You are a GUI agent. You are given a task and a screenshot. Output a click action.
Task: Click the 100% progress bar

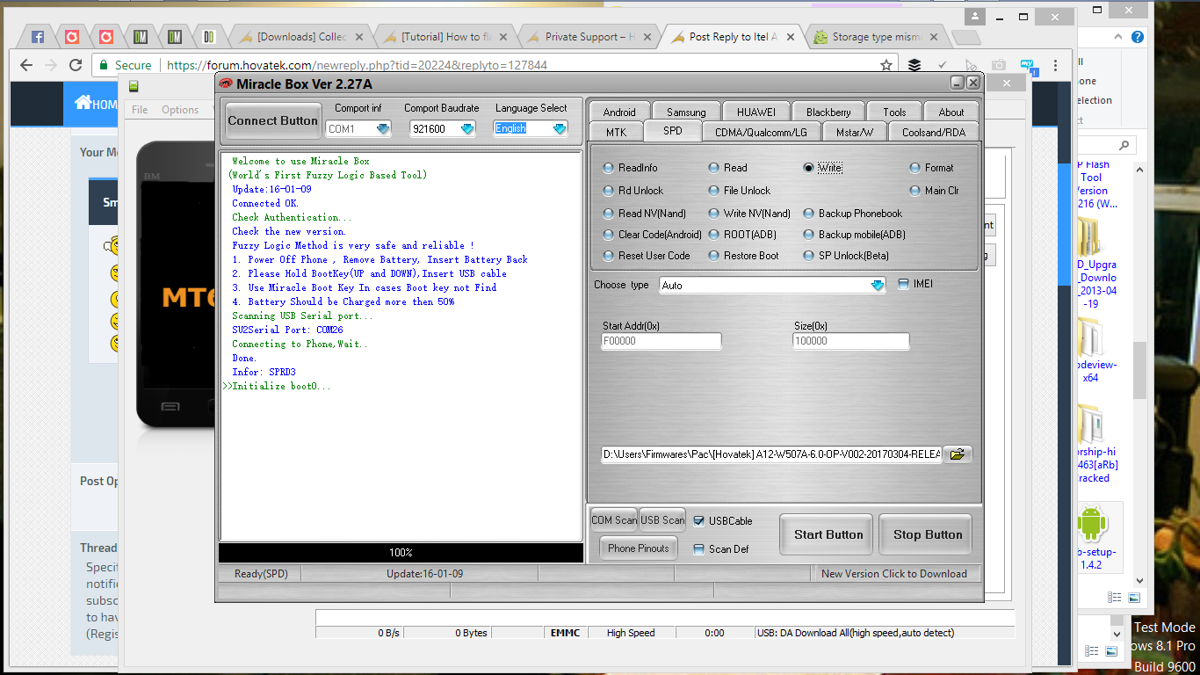coord(401,553)
